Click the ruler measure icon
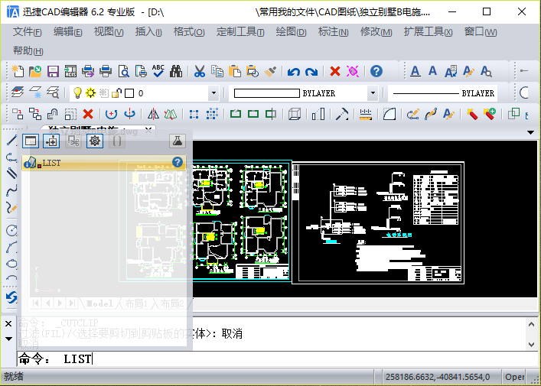Screen dimensions: 541x386 point(365,114)
